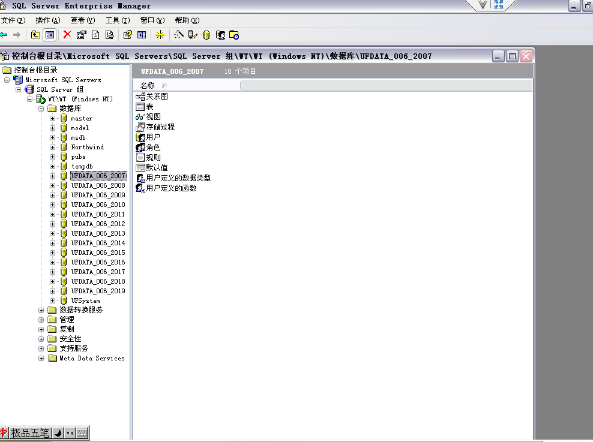Open the 角色 roles item
The width and height of the screenshot is (593, 442).
tap(148, 148)
